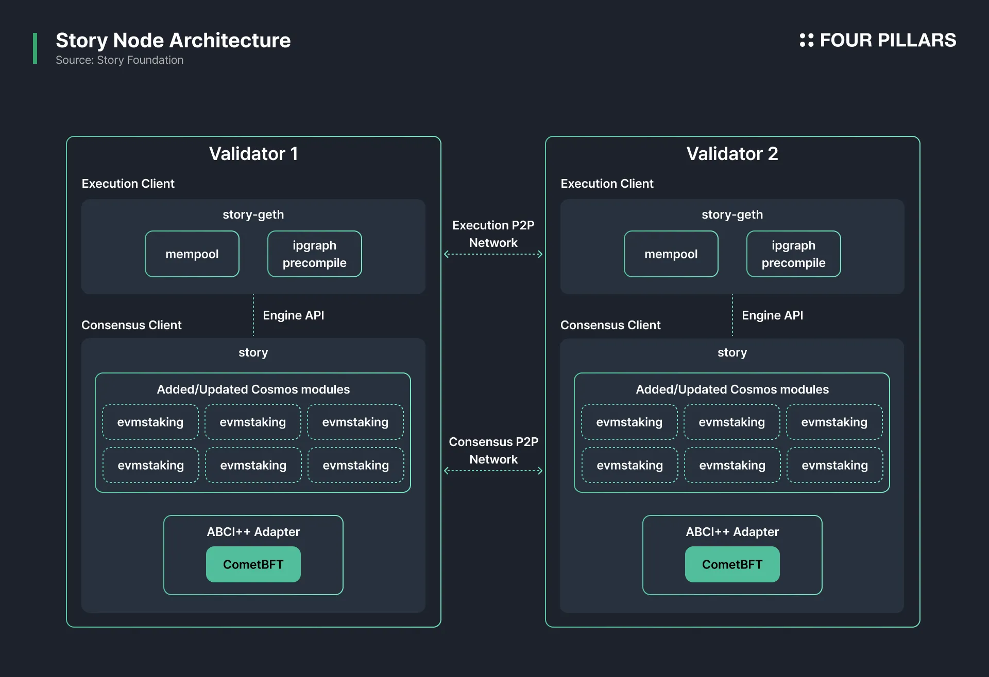Select the ipgraph precompile box in Validator 2
The height and width of the screenshot is (677, 989).
pos(794,254)
